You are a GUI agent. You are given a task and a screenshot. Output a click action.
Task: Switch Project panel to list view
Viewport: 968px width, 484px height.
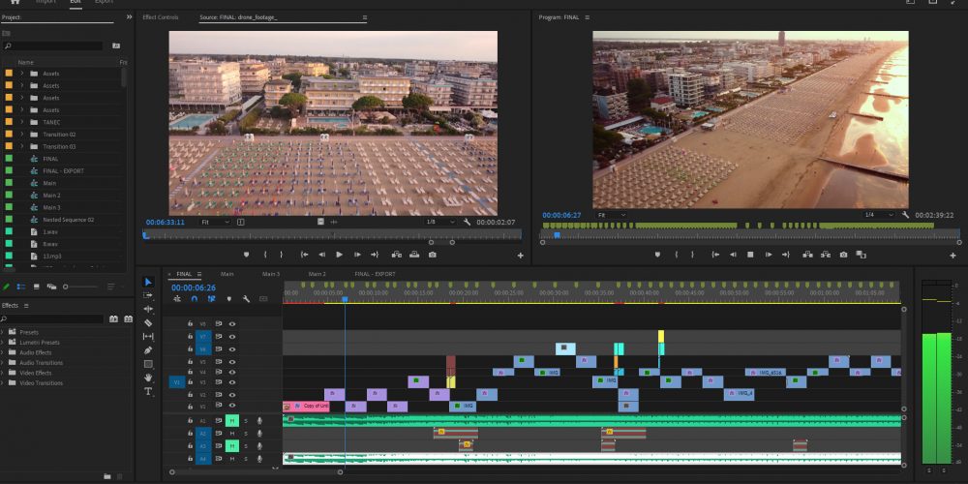click(x=21, y=287)
